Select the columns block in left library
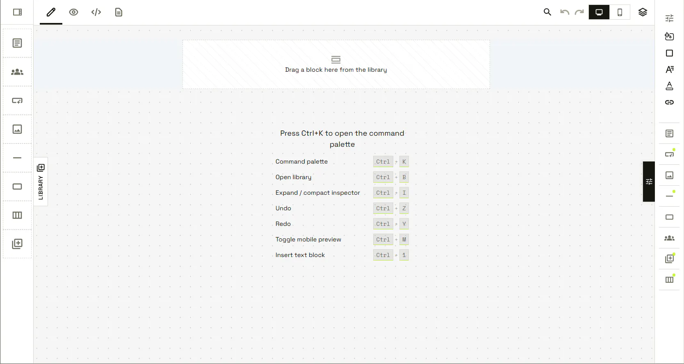 (x=17, y=215)
